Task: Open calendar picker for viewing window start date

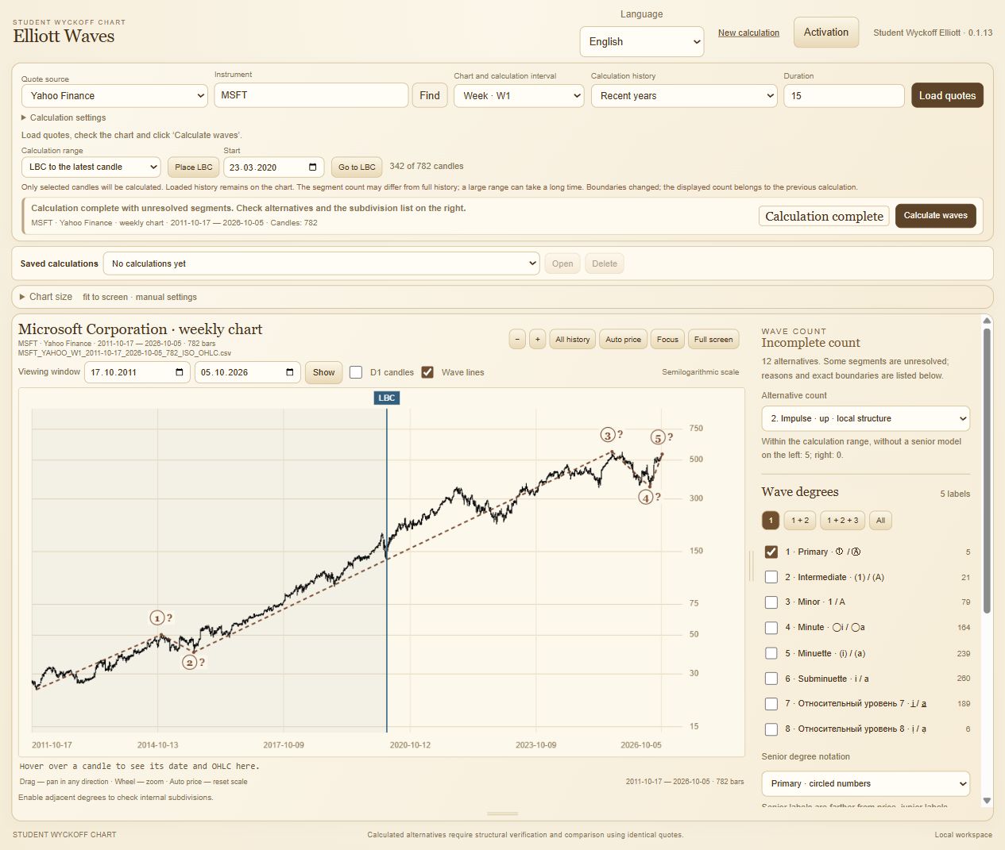Action: pyautogui.click(x=180, y=372)
